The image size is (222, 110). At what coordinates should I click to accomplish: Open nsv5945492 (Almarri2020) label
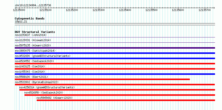pyautogui.click(x=55, y=98)
